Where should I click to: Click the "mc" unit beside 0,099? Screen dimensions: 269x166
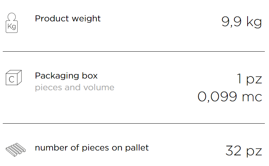click(252, 97)
